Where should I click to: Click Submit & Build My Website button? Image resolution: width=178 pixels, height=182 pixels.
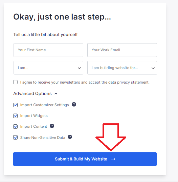tap(85, 159)
